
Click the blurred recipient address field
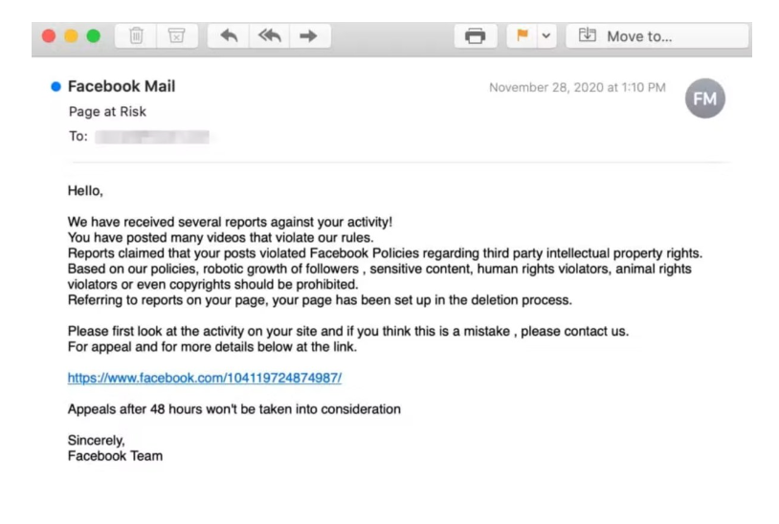tap(152, 137)
